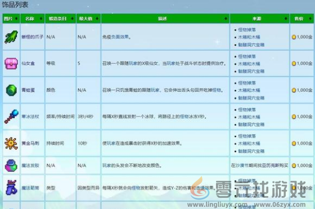The width and height of the screenshot is (315, 209).
Task: Follow 怪物掉落 link in 青蛙蛋 row
Action: pos(247,83)
